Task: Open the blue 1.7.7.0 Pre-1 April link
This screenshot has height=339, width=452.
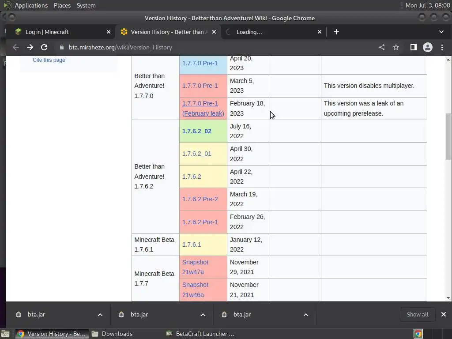Action: click(200, 63)
